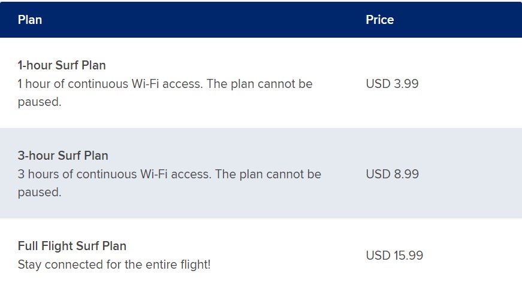Select the Full Flight Surf Plan title
This screenshot has height=286, width=522.
pyautogui.click(x=72, y=246)
